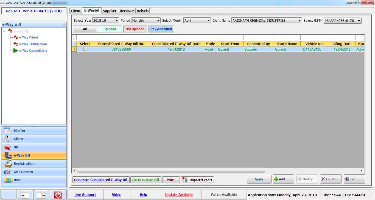
Task: Click Generate Cosolidated E-Way Bill button
Action: 101,180
